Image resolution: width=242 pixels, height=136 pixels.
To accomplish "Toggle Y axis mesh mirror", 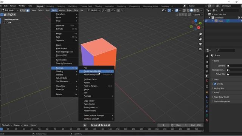I will click(183, 15).
